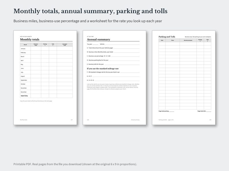The width and height of the screenshot is (229, 171).
Task: Click 'Page total parking' blank
Action: click(172, 111)
